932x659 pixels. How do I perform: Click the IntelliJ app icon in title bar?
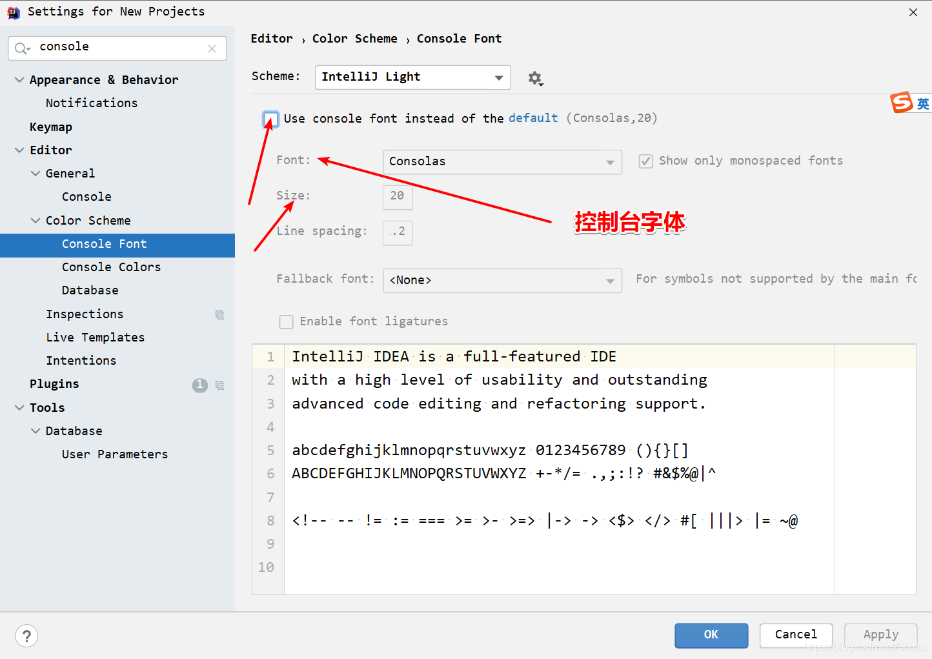pos(14,12)
